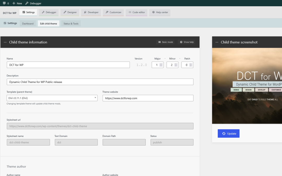Collapse the Child theme screenshot panel

[x=217, y=42]
